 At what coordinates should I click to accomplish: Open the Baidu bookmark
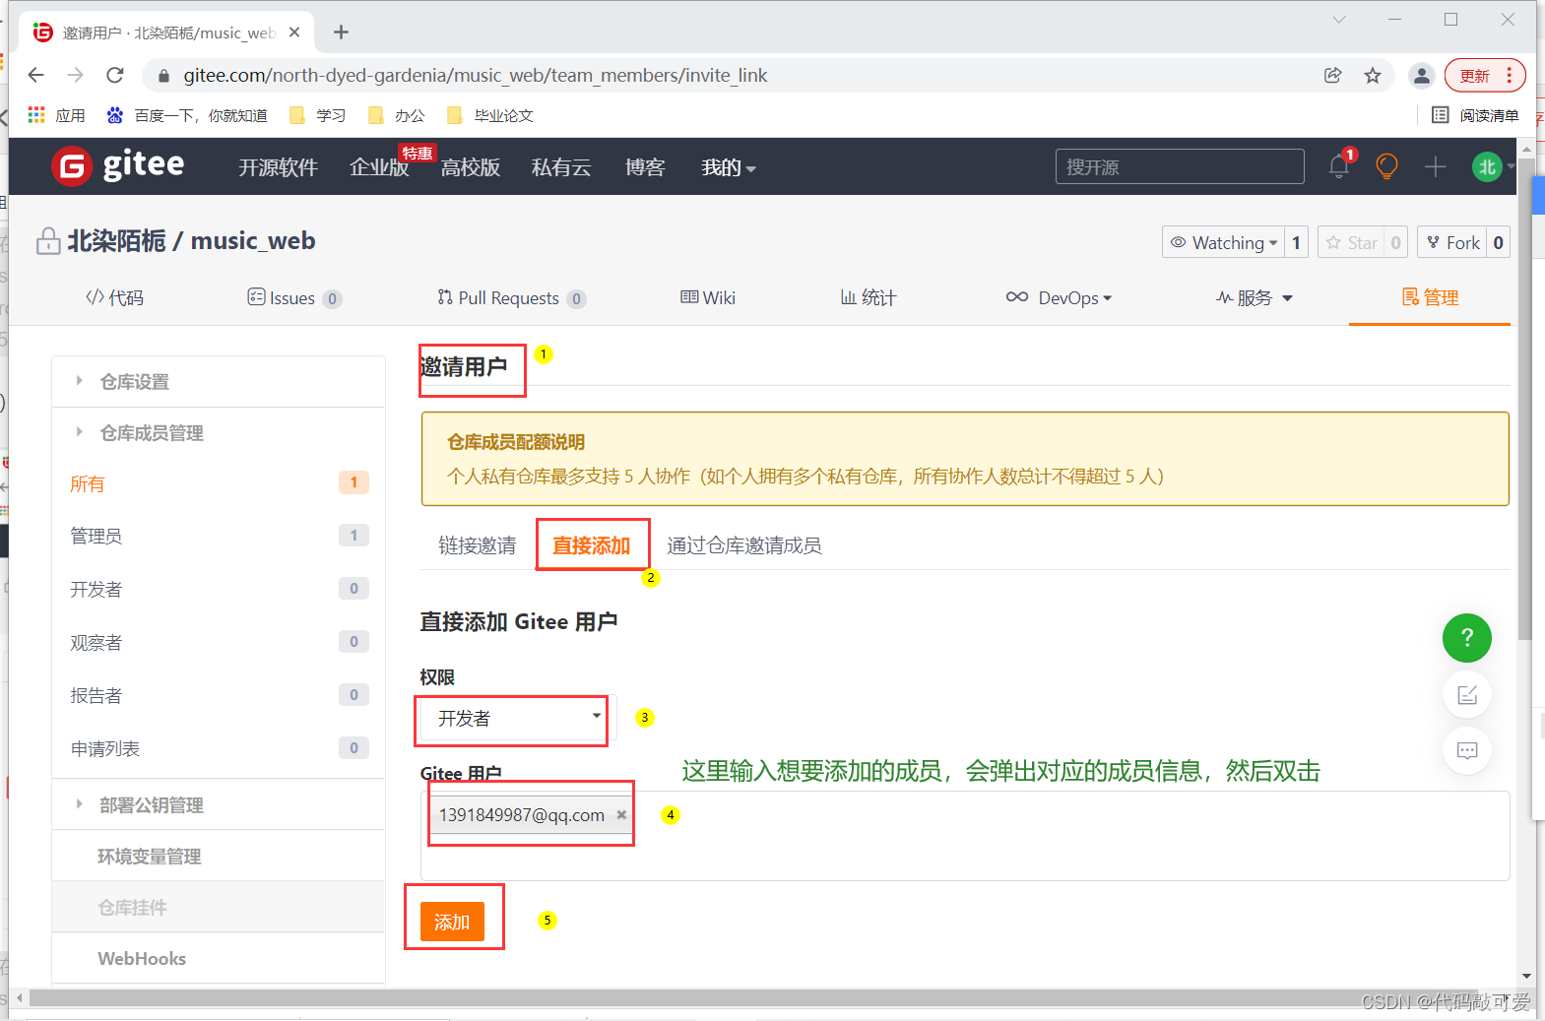click(187, 115)
